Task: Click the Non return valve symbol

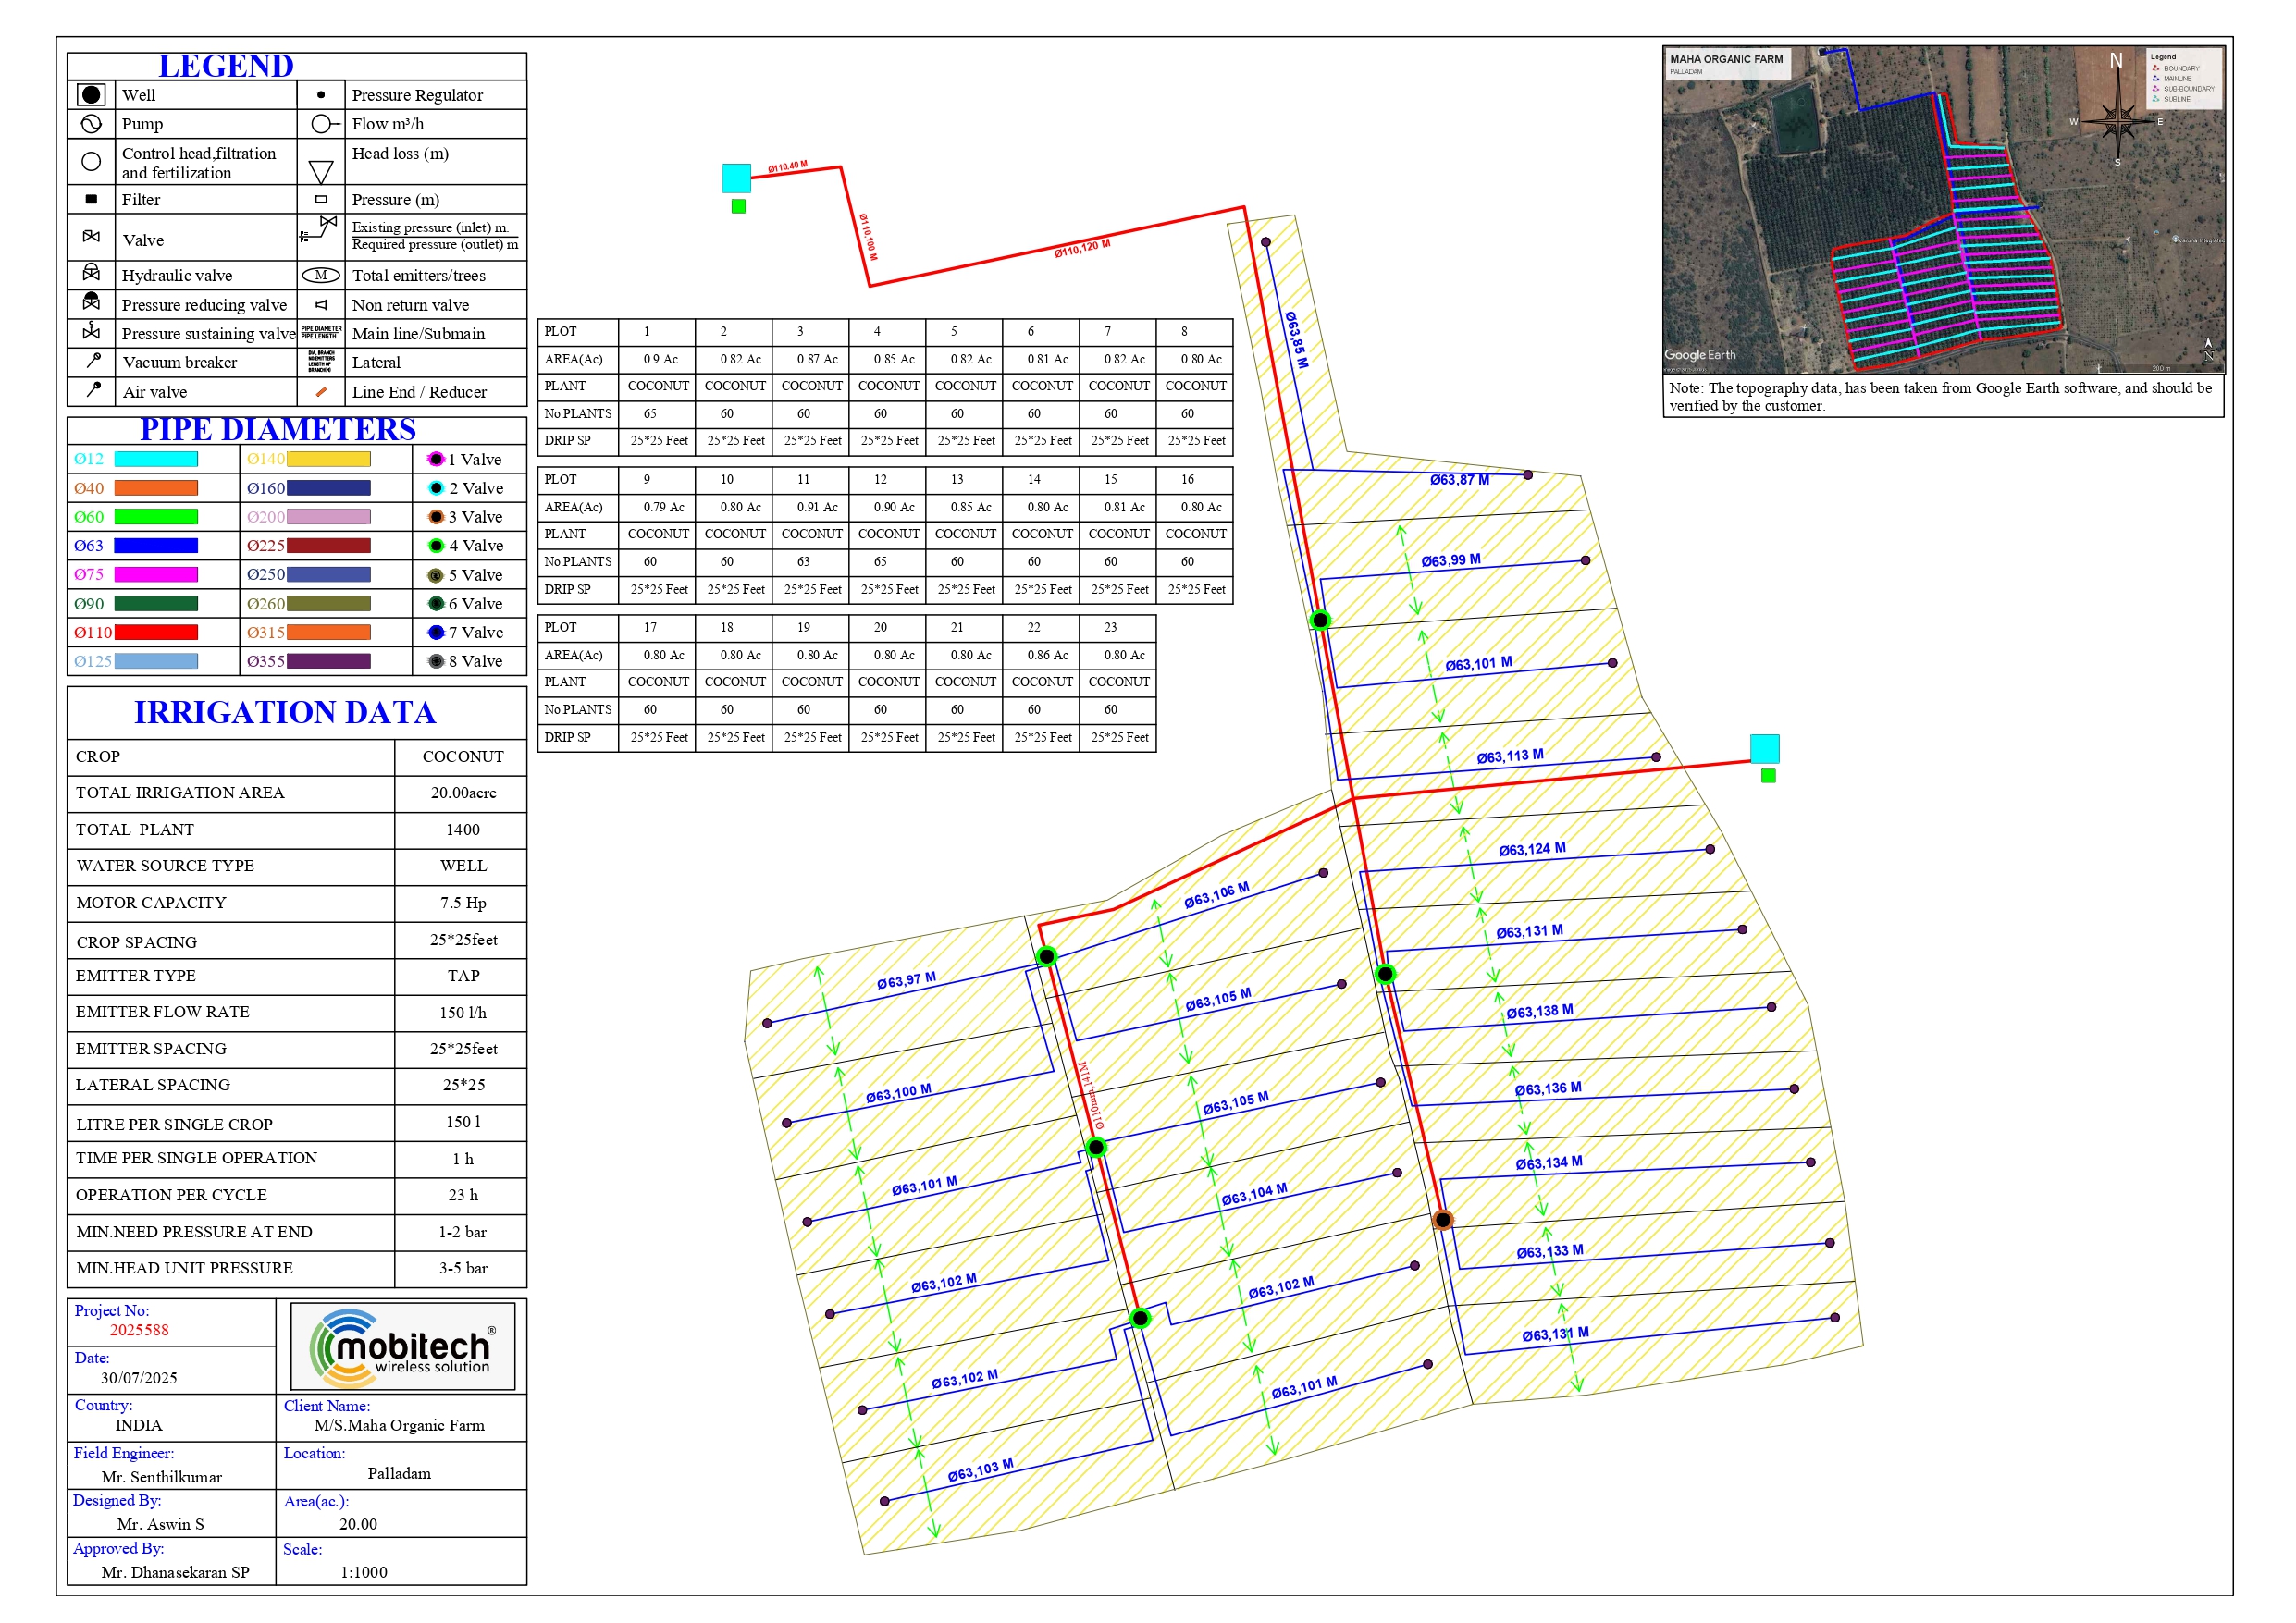Action: [x=321, y=305]
